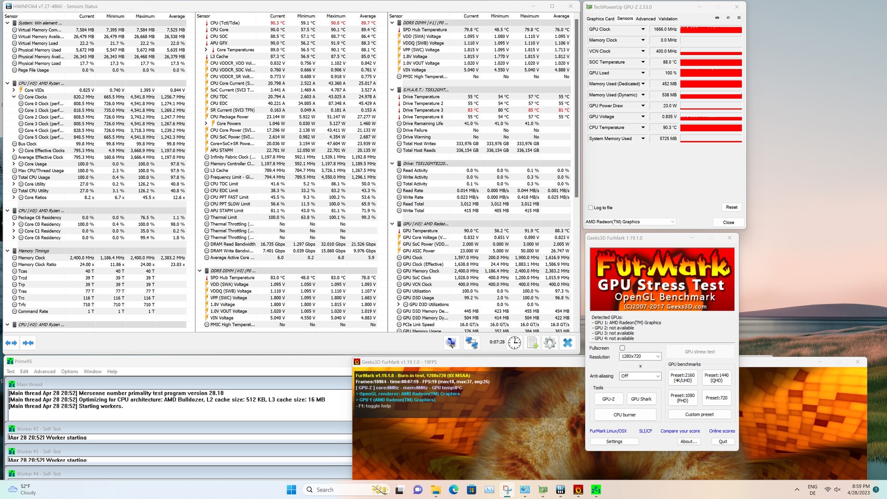887x499 pixels.
Task: Expand Core Temperatures node in HWiNFO
Action: pyautogui.click(x=206, y=50)
